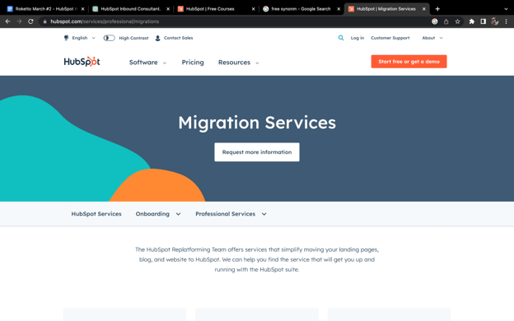Open the Chrome three-dot menu
This screenshot has height=321, width=514.
pyautogui.click(x=506, y=21)
